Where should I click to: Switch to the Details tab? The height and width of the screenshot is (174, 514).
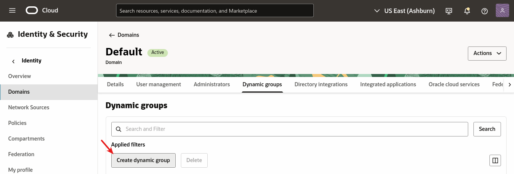[x=115, y=84]
